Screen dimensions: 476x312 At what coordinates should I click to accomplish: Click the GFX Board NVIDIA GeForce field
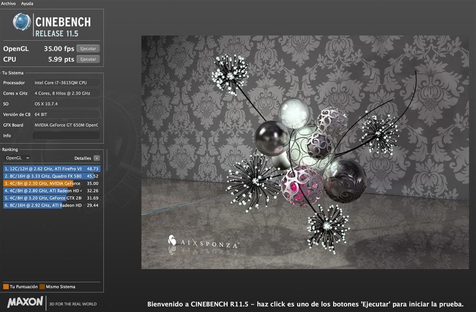67,125
